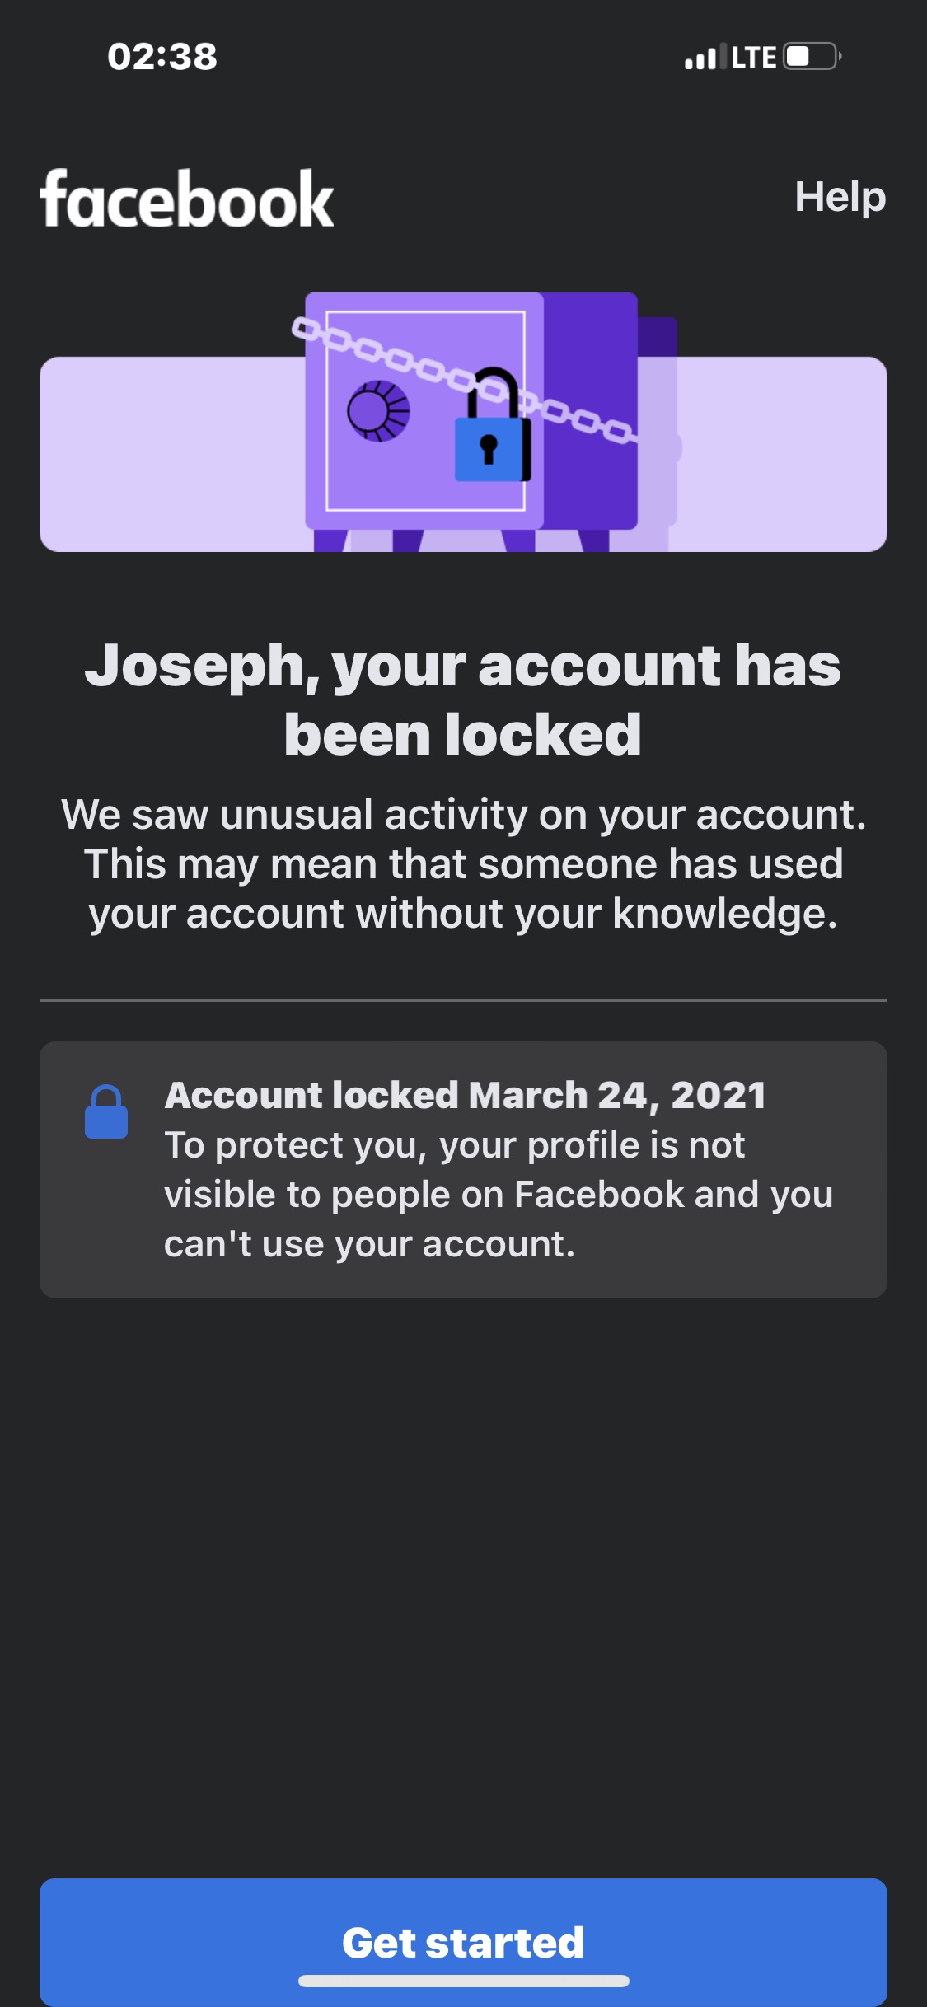Tap the battery indicator in the status bar
Image resolution: width=927 pixels, height=2007 pixels.
tap(812, 57)
